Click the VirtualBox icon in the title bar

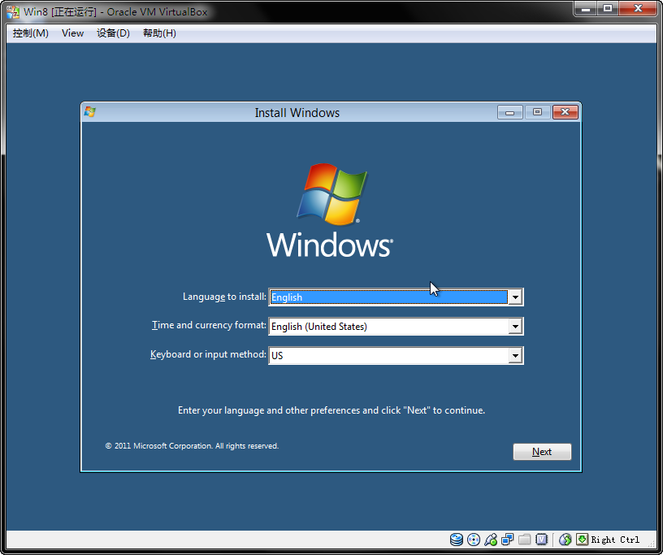[x=13, y=12]
